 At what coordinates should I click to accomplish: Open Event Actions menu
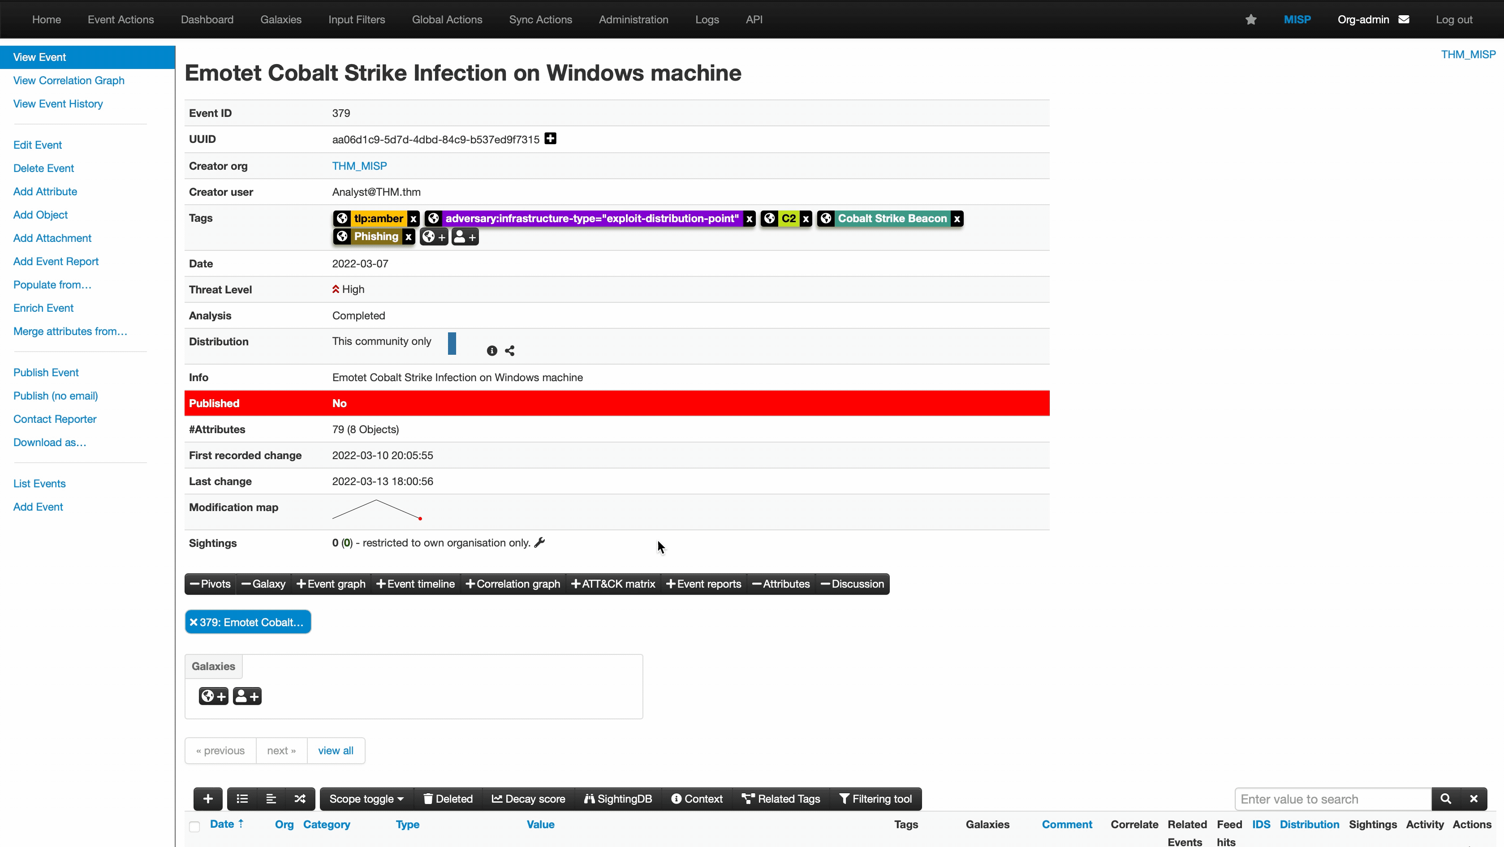tap(121, 19)
